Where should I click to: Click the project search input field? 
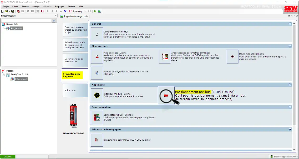[x=26, y=20]
